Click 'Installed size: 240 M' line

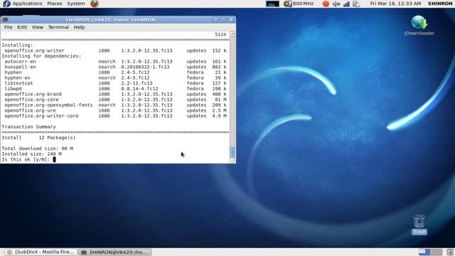[31, 154]
